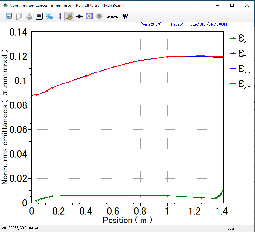Click the printer icon
255x232 pixels.
coord(29,16)
